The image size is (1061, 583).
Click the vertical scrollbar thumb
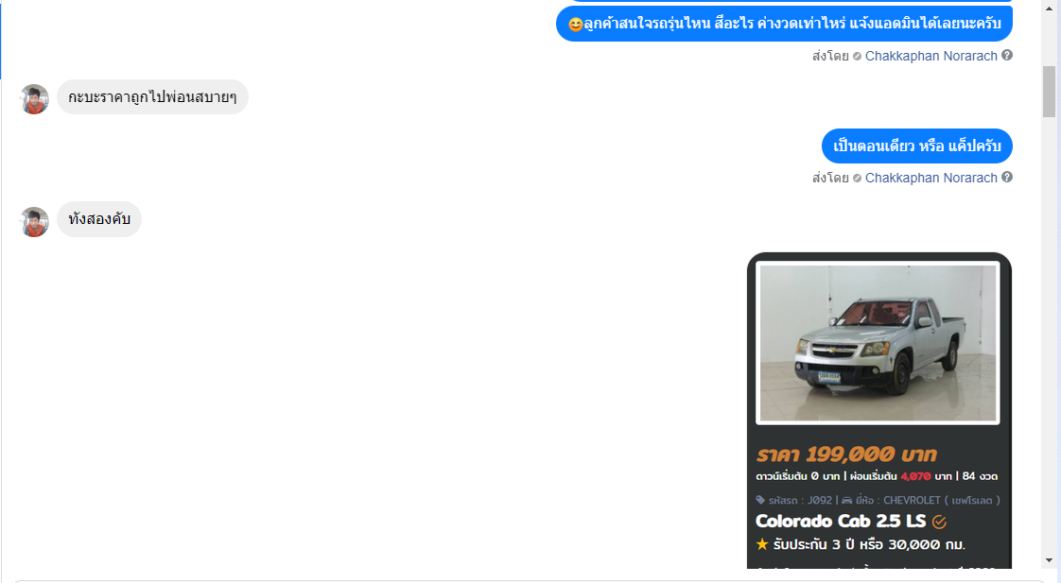(1049, 92)
